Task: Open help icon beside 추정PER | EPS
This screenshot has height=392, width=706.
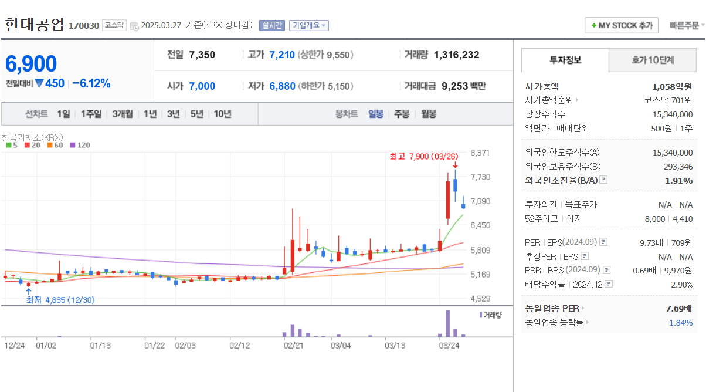Action: [584, 256]
